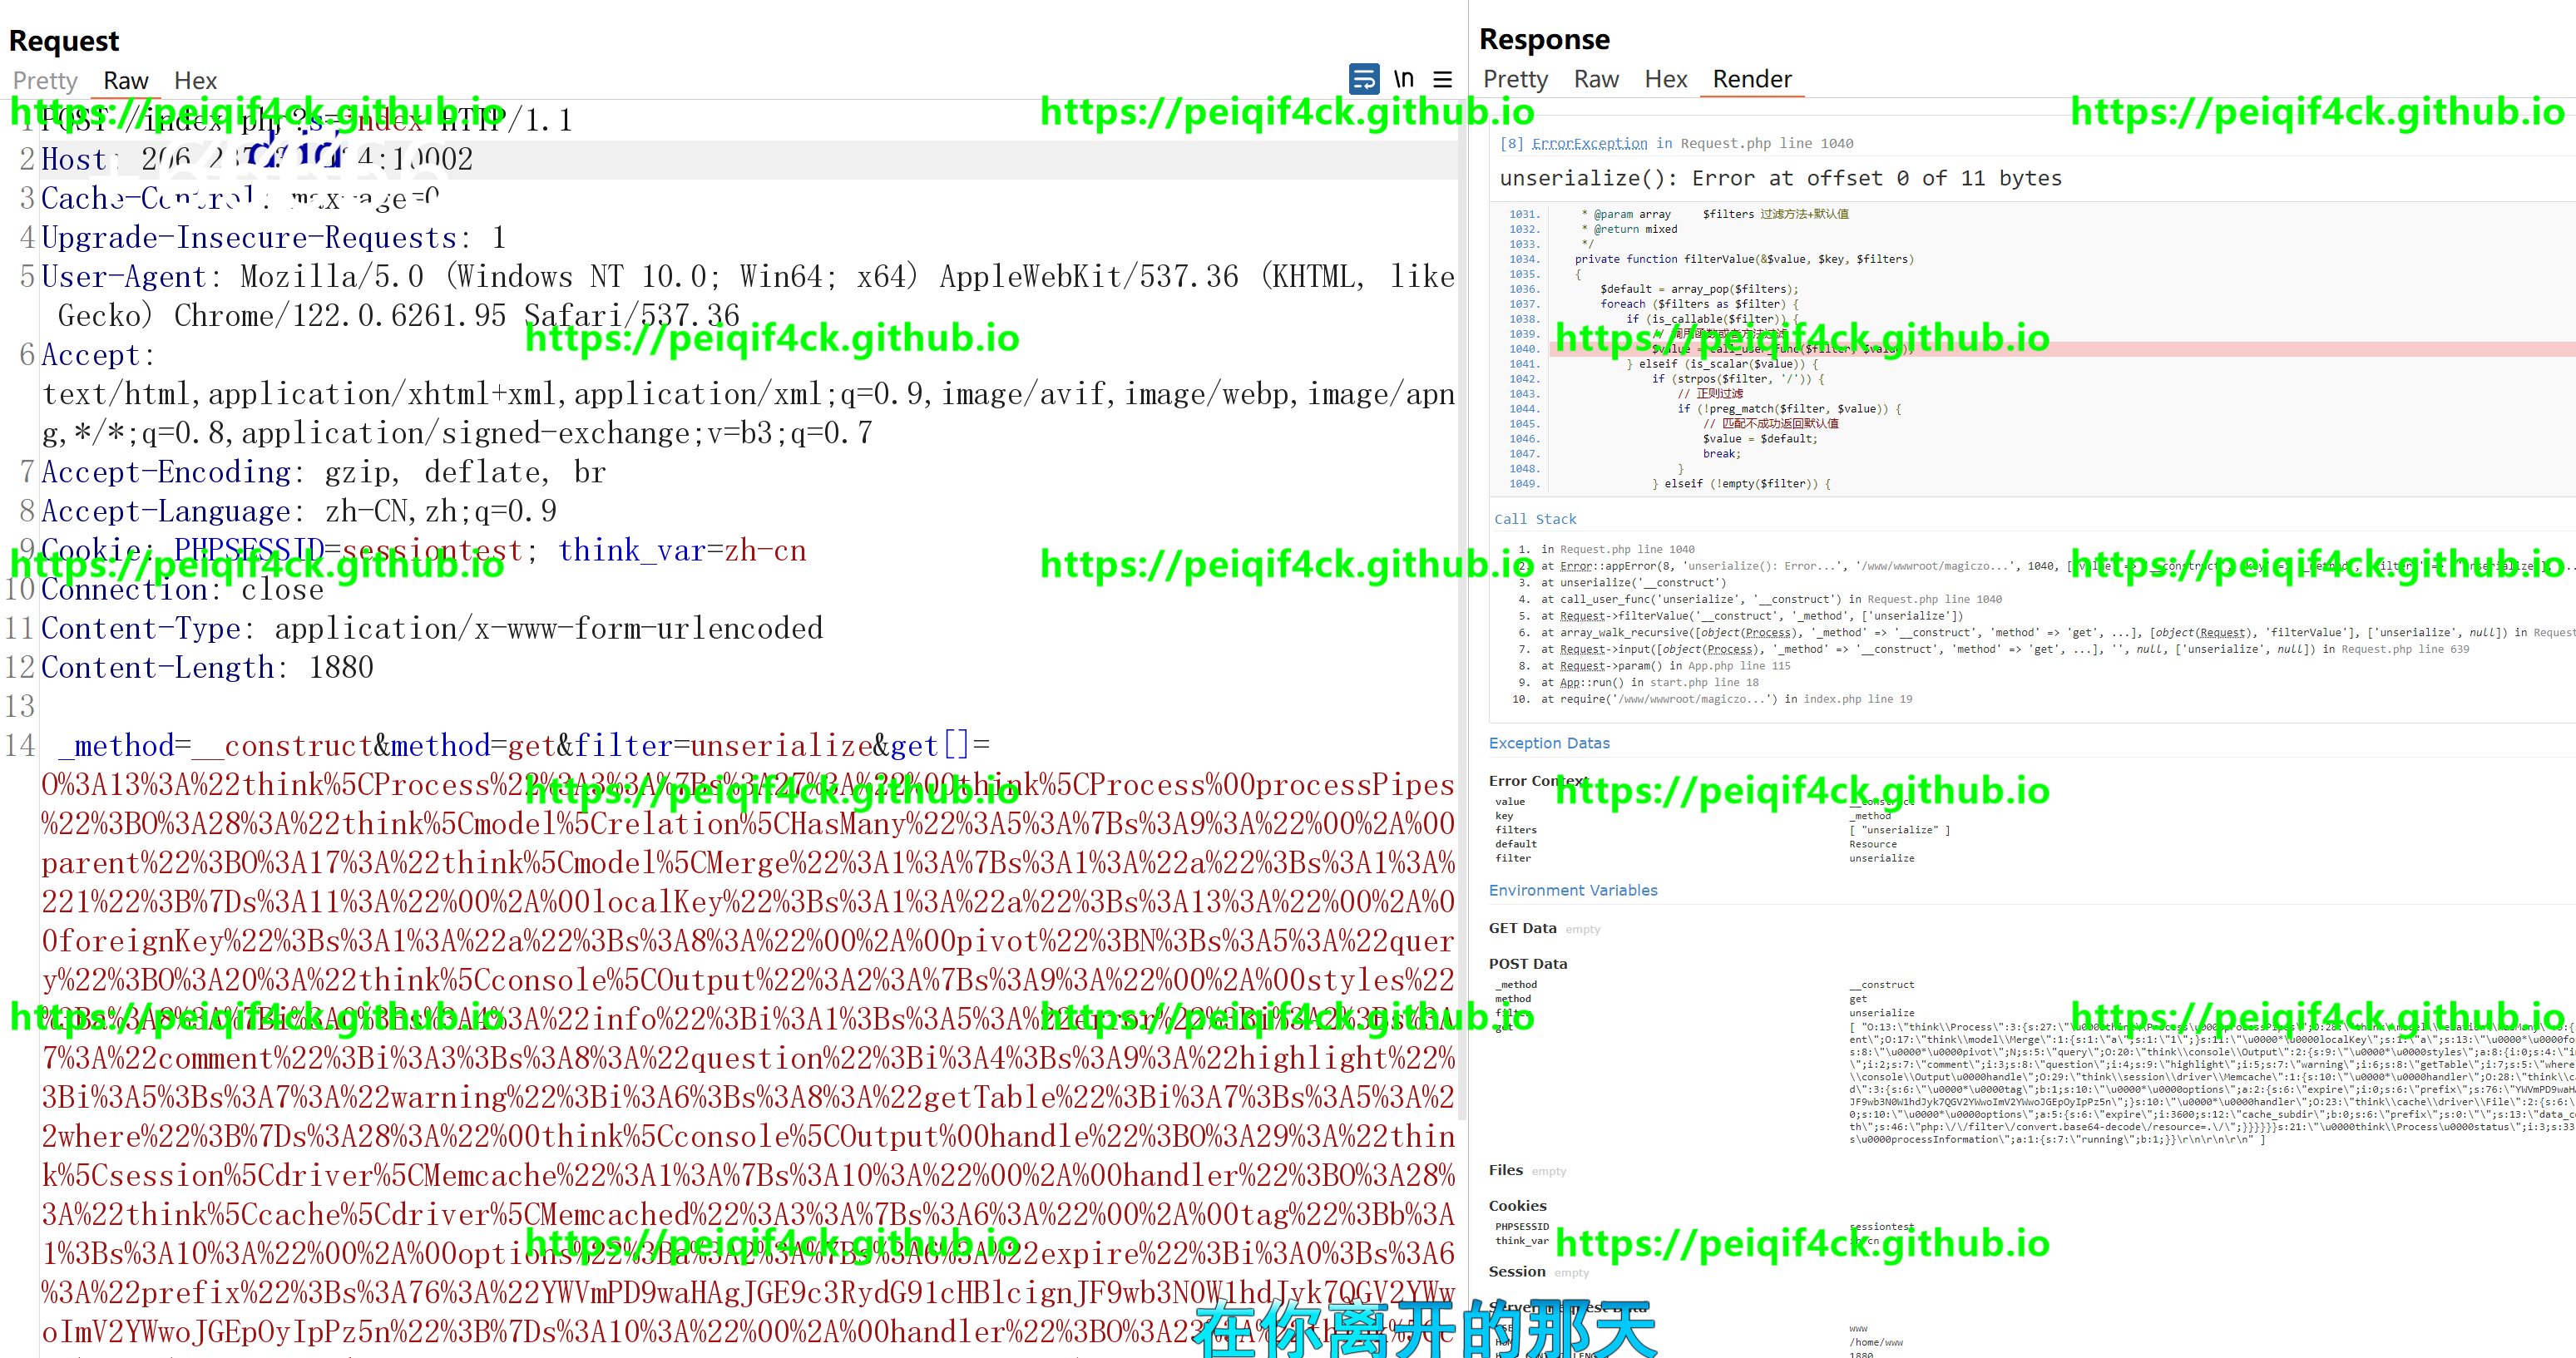This screenshot has width=2576, height=1358.
Task: Select the Raw tab in Request
Action: click(x=125, y=80)
